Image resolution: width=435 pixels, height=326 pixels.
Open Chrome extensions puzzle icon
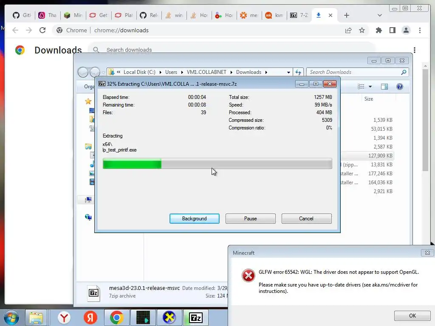(379, 30)
